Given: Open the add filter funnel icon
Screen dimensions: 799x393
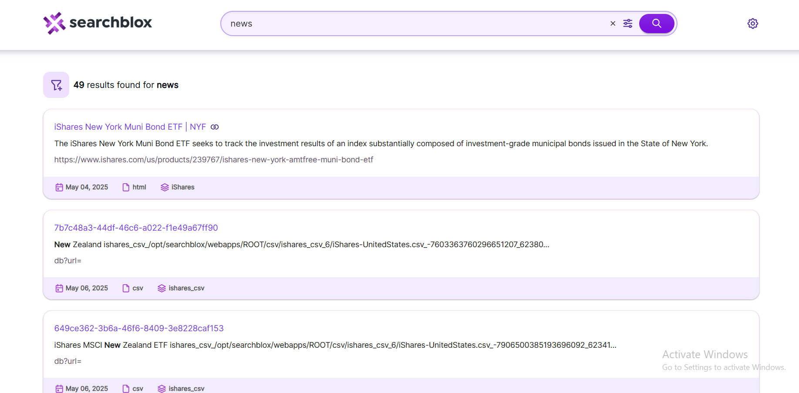Looking at the screenshot, I should pyautogui.click(x=56, y=85).
